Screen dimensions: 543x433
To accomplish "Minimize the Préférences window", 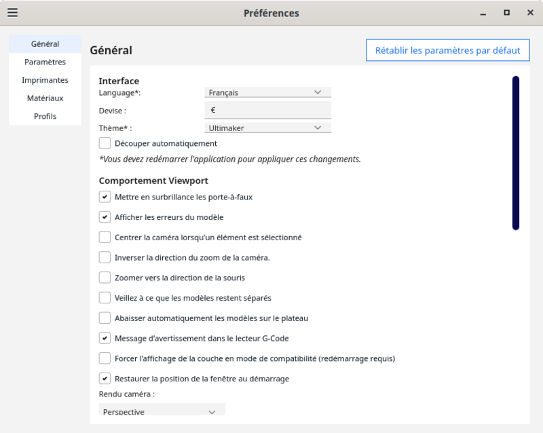I will [x=483, y=13].
